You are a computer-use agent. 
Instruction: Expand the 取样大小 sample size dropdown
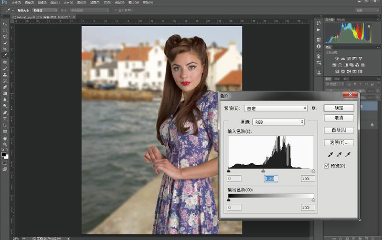pyautogui.click(x=44, y=10)
